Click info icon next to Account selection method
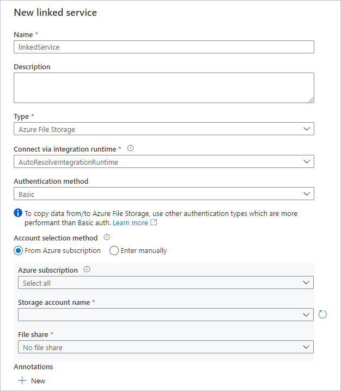The image size is (341, 391). coord(107,238)
